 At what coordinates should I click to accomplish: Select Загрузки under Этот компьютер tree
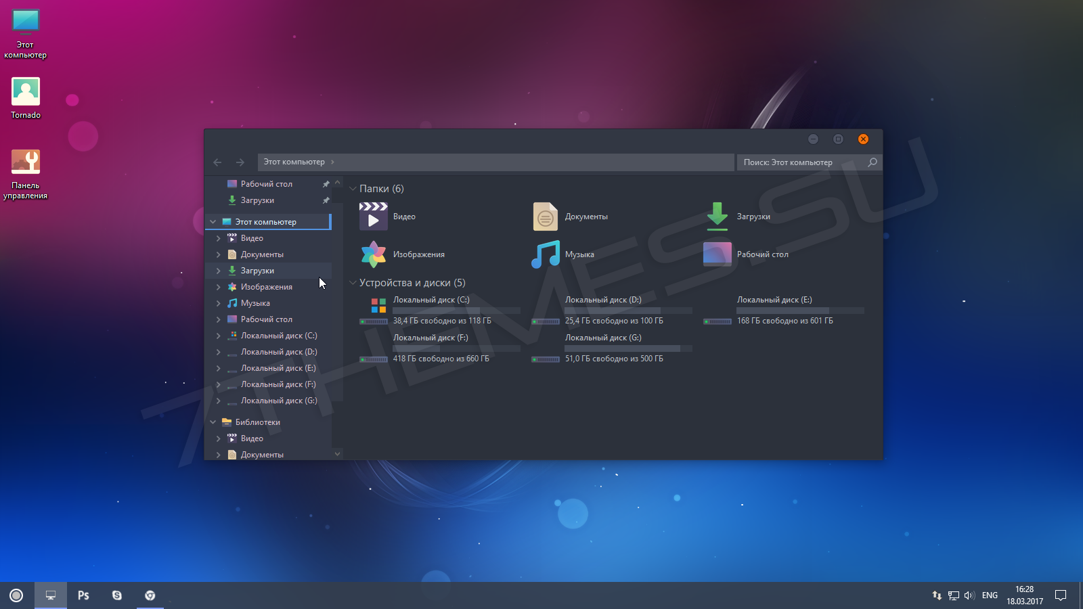pyautogui.click(x=257, y=271)
